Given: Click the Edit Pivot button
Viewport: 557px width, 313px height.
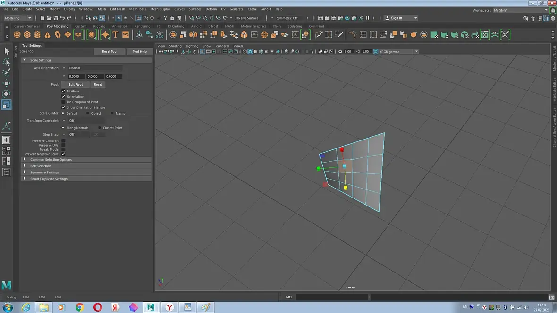Looking at the screenshot, I should click(76, 85).
